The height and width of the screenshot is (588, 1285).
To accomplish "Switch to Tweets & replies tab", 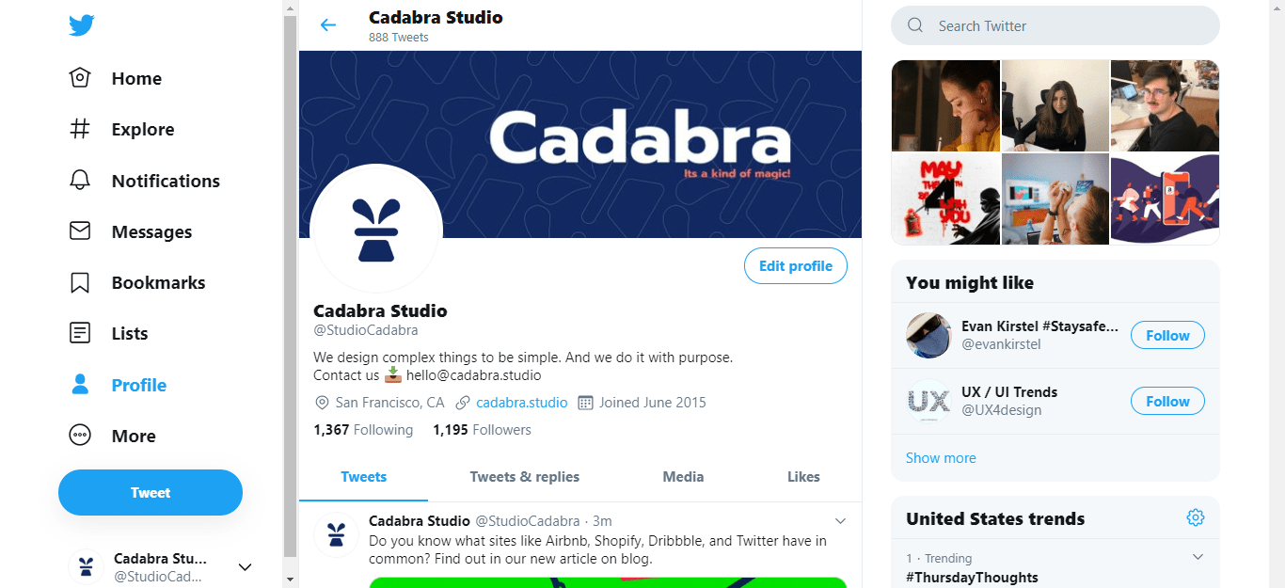I will [525, 477].
